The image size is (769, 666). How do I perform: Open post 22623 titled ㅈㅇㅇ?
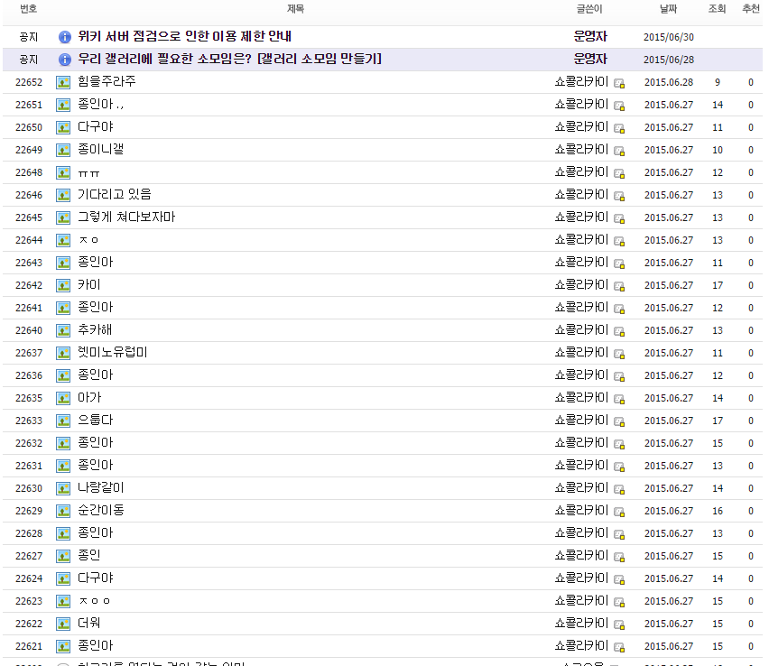95,601
